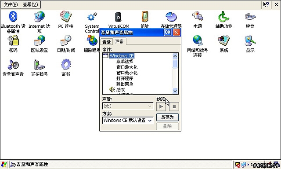Open storage manager pie chart icon
This screenshot has height=169, width=281.
(x=171, y=17)
